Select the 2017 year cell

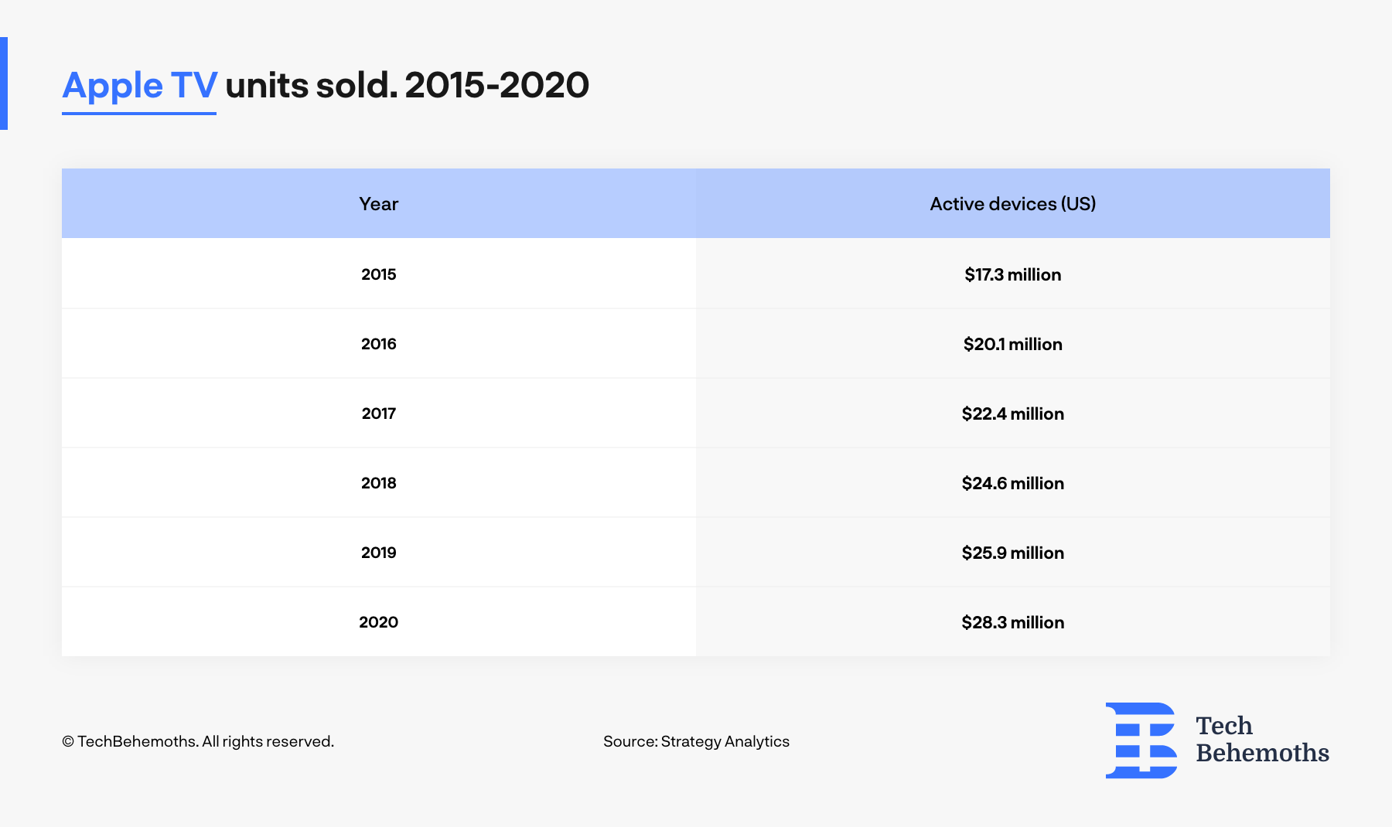[x=379, y=413]
